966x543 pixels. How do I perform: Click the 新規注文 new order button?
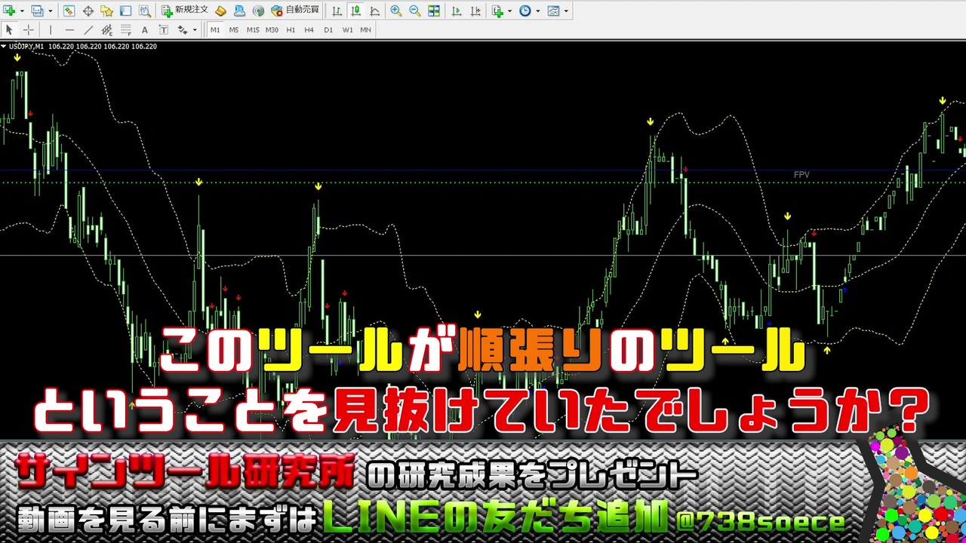184,11
